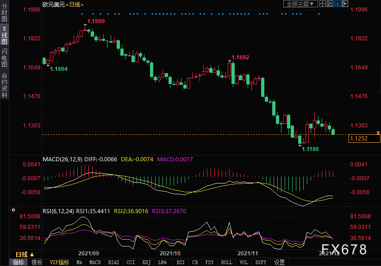Click the crosshair cursor icon at top right
This screenshot has width=381, height=266.
pos(323,4)
